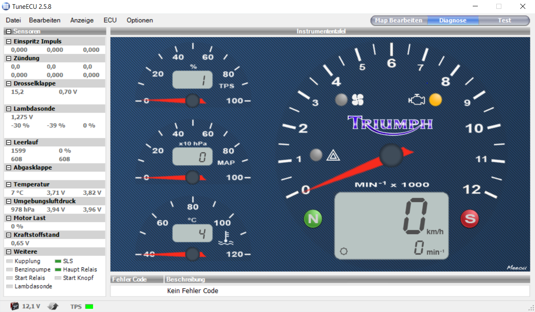Click the connection plug icon in status bar
This screenshot has width=535, height=312.
coord(53,306)
